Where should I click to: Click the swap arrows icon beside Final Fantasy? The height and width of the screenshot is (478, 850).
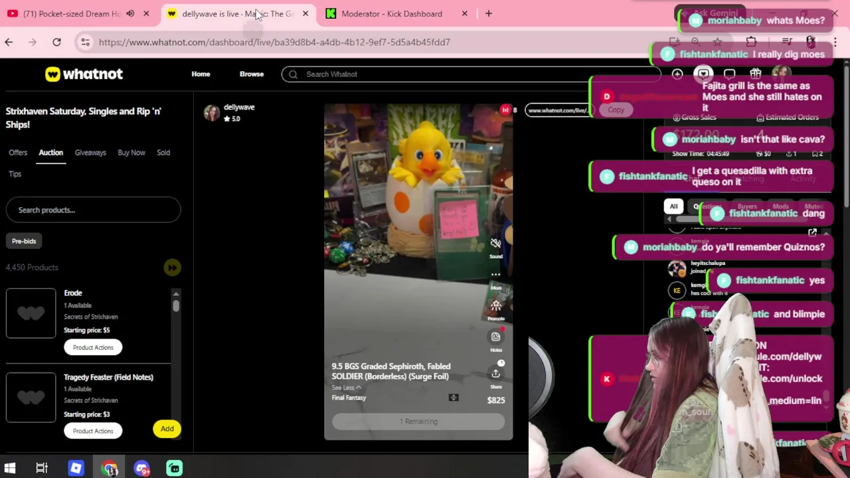point(454,398)
